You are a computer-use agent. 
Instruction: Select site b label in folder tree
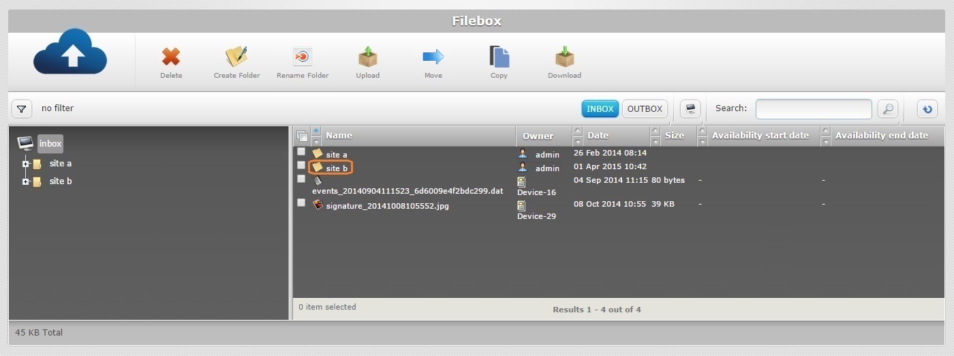[x=61, y=181]
